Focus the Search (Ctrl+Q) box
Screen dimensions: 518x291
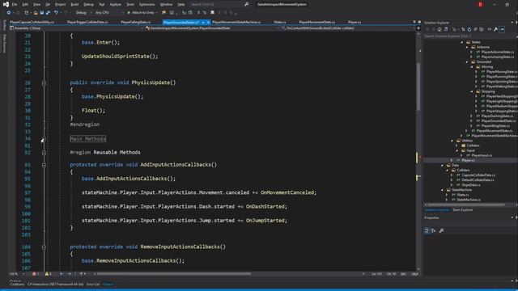tap(216, 5)
